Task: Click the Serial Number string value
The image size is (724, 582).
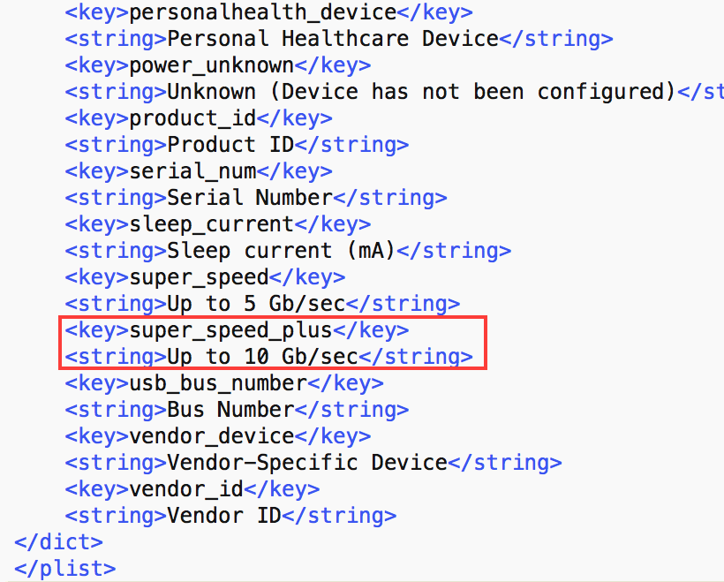Action: tap(250, 198)
